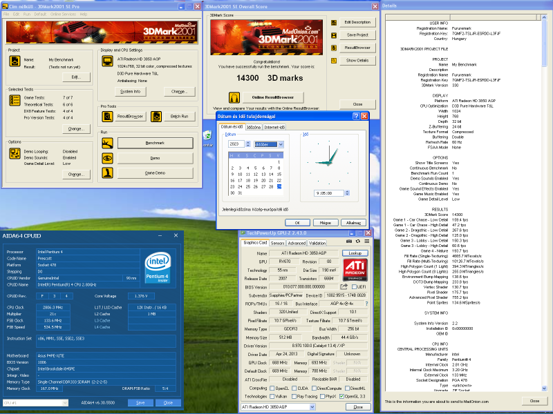Click the Bus Interface question mark in GPU-Z
The height and width of the screenshot is (414, 553).
(x=366, y=304)
